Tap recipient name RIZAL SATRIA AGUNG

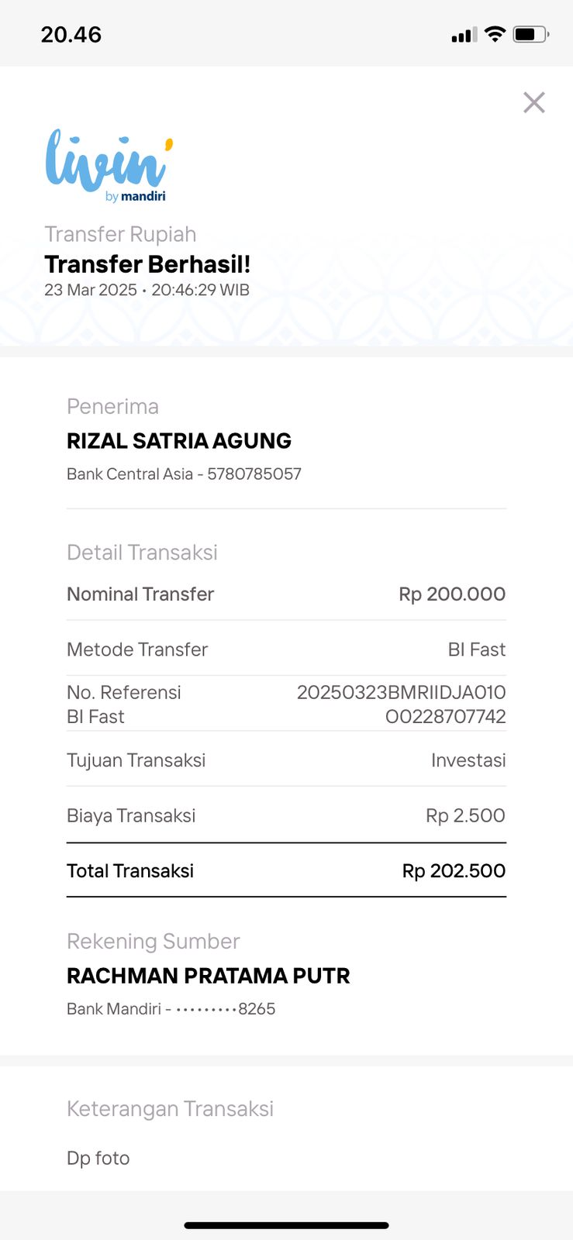click(179, 441)
